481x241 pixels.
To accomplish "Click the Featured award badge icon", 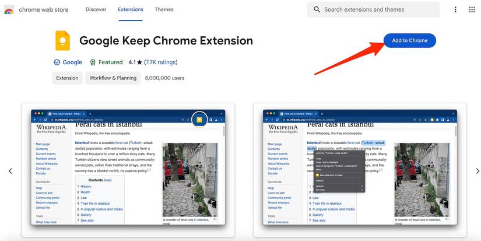I will (93, 62).
